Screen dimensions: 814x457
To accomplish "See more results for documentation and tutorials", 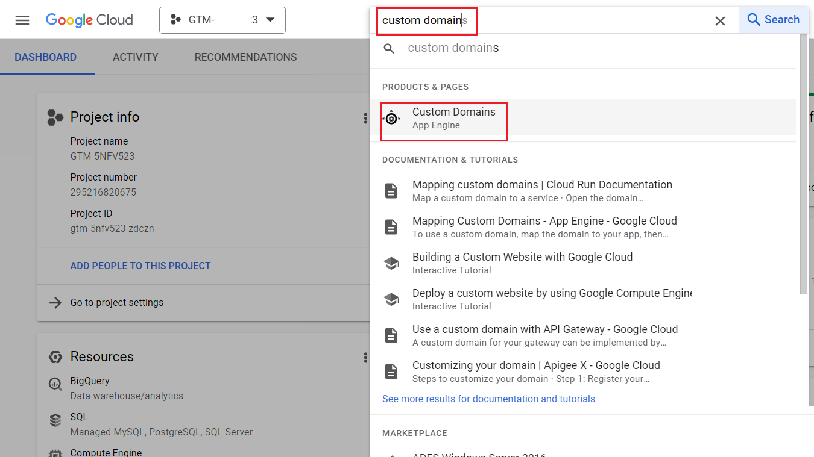I will 488,399.
